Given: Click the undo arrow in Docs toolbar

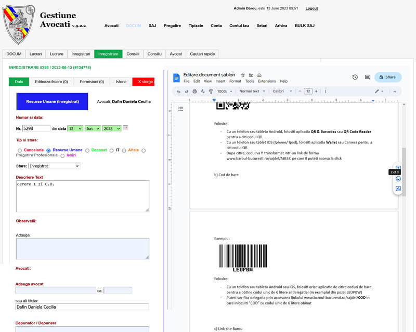Looking at the screenshot, I should pyautogui.click(x=178, y=91).
